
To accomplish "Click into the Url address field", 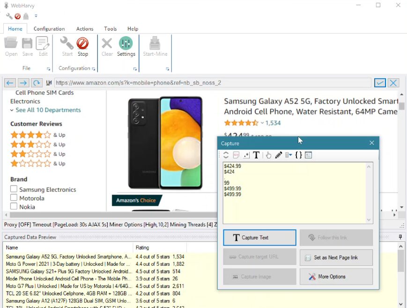I will click(x=213, y=83).
